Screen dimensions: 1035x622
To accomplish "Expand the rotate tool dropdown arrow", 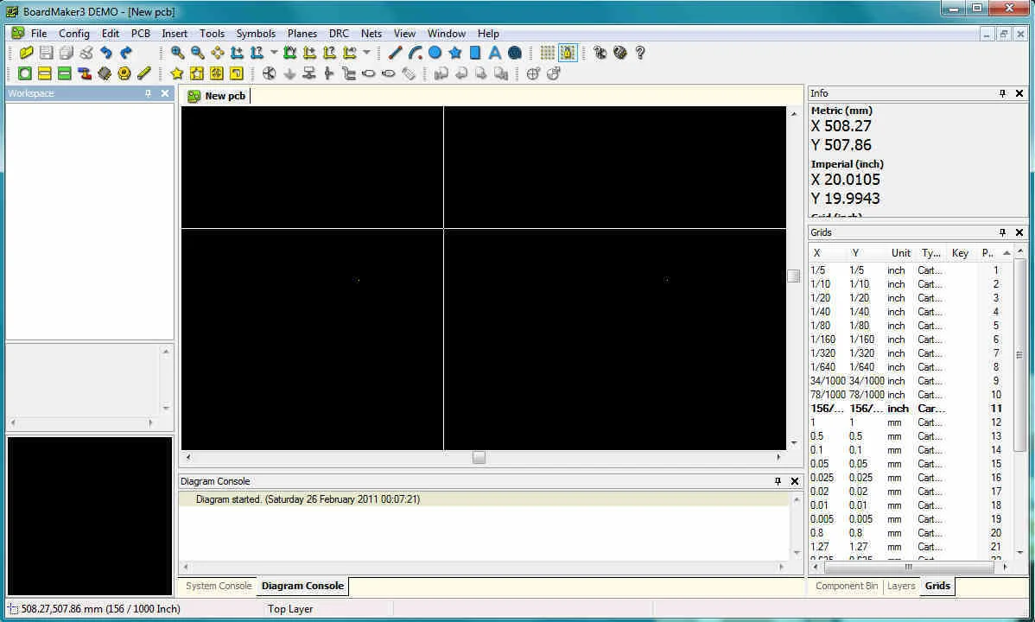I will coord(365,53).
